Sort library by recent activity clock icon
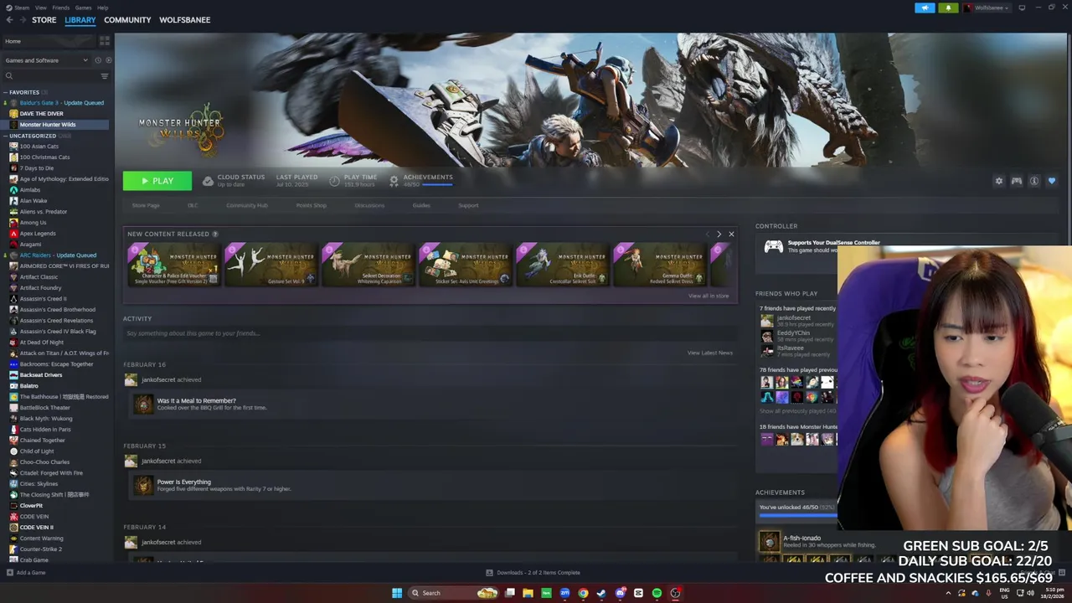1072x603 pixels. [x=98, y=60]
